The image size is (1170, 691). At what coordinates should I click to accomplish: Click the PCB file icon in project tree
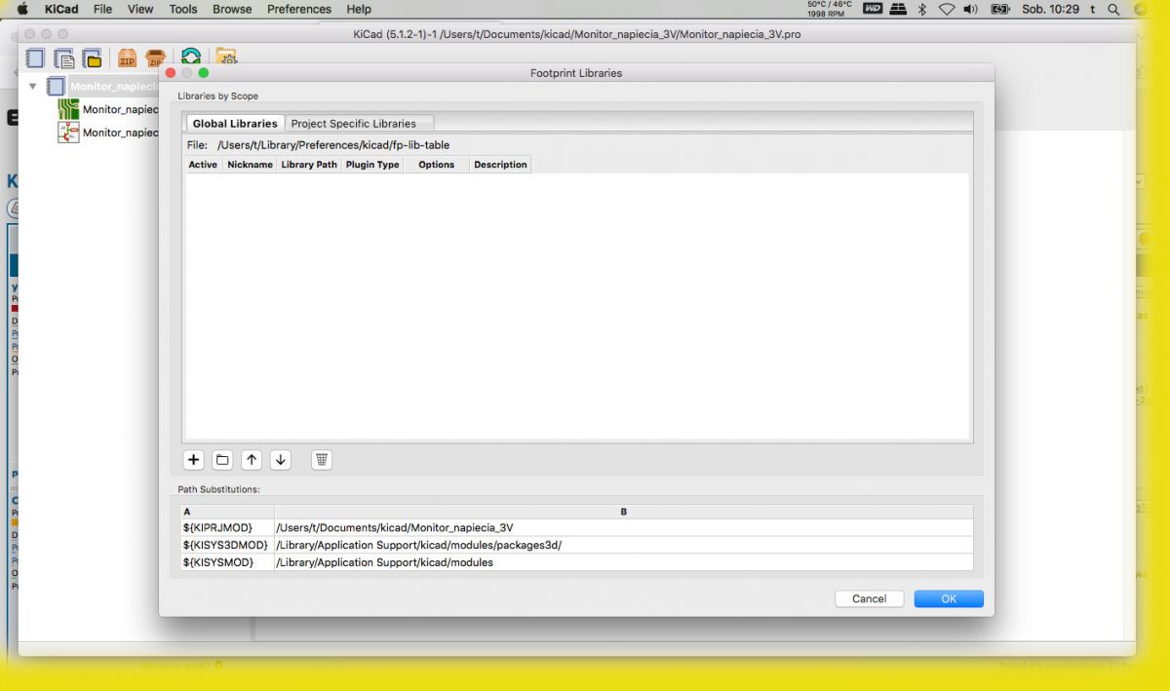point(68,109)
